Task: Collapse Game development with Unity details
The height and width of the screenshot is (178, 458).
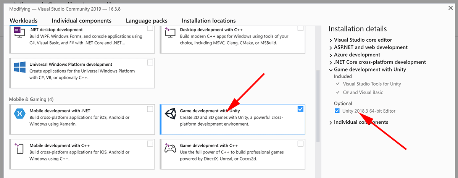Action: click(331, 70)
